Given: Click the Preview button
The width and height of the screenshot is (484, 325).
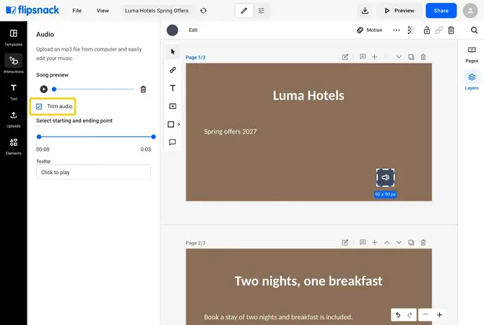Looking at the screenshot, I should (399, 11).
